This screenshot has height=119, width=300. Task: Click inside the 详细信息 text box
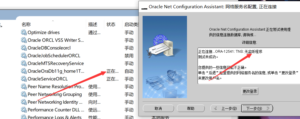point(249,66)
